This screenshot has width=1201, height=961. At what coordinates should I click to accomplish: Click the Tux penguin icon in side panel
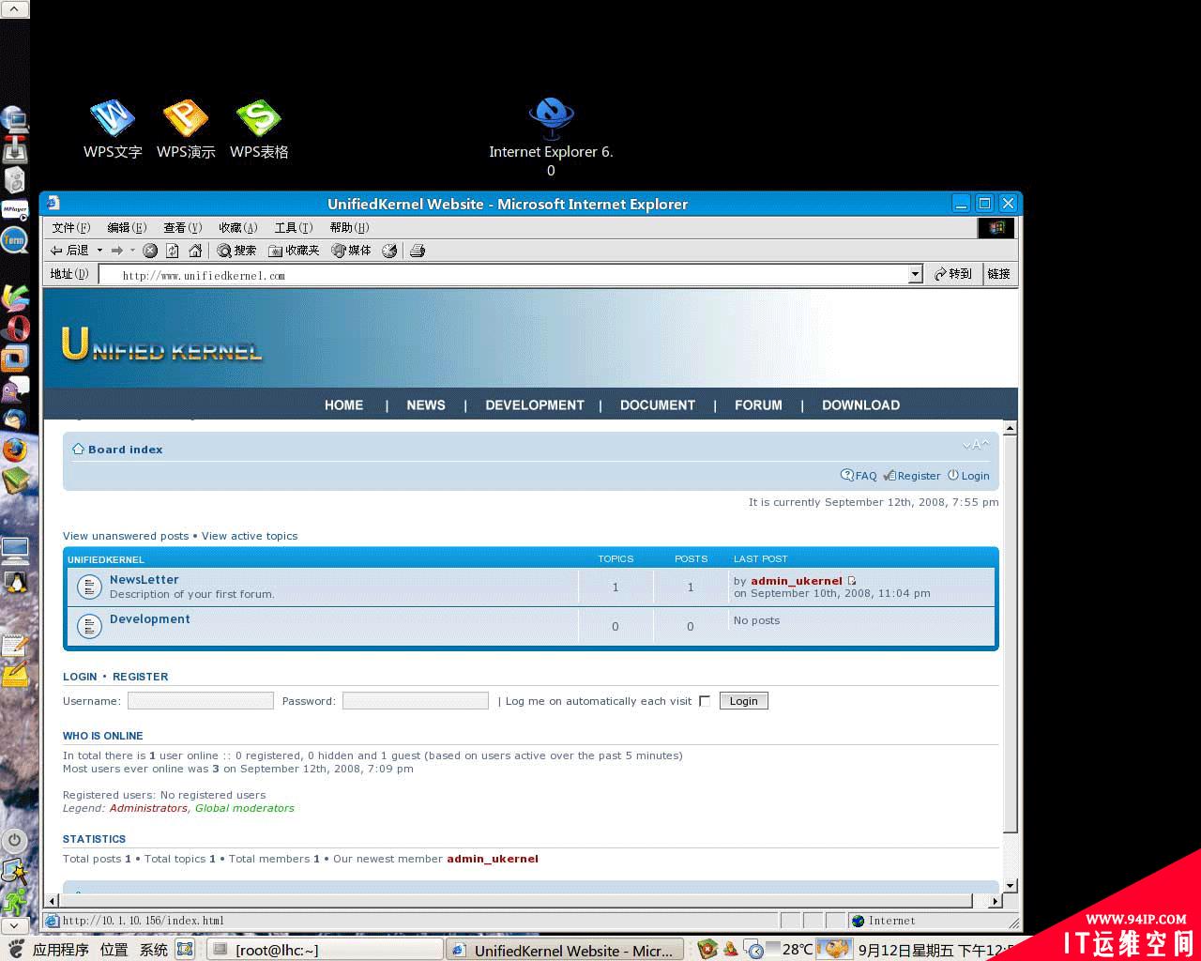tap(15, 583)
